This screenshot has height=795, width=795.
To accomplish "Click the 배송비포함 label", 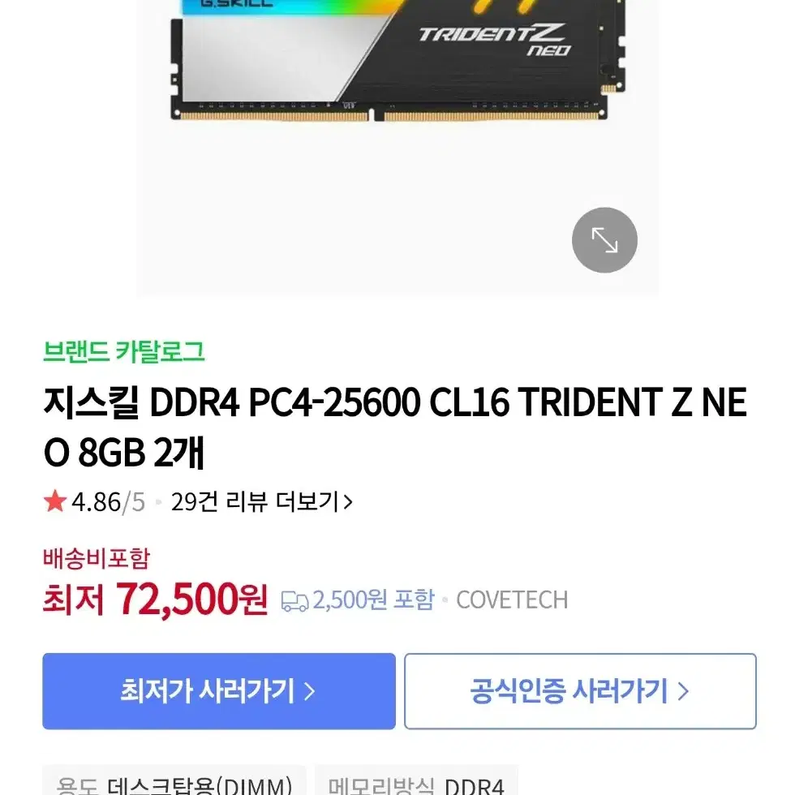I will click(97, 559).
